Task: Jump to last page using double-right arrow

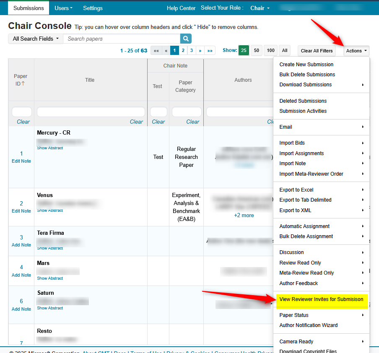Action: pos(210,51)
